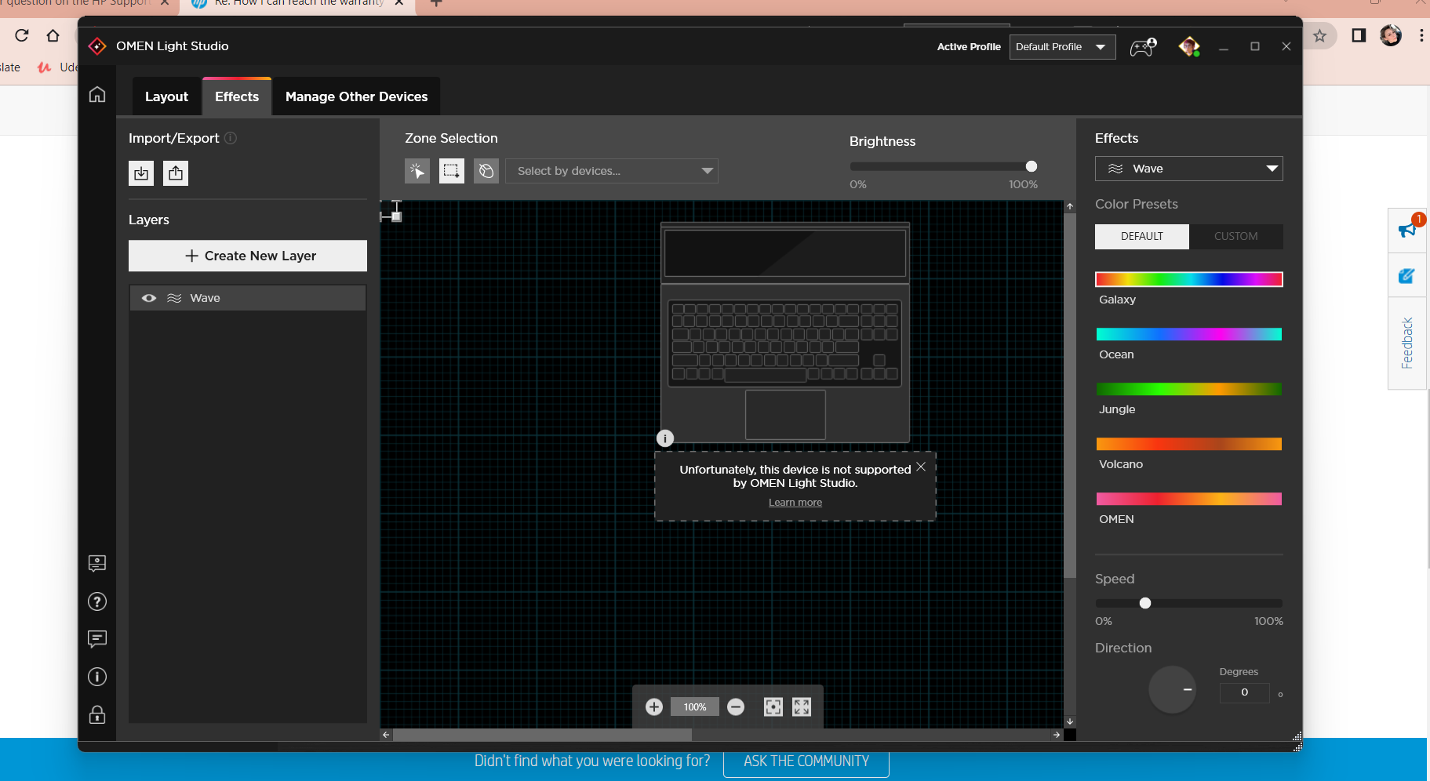
Task: Click the Export profile icon
Action: point(176,173)
